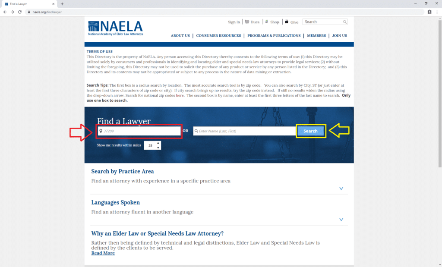Close the Find a Lawyer tab
This screenshot has height=267, width=442.
[53, 4]
